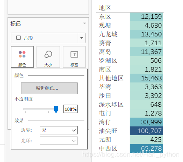The image size is (183, 162).
Task: Select the 东区 row label
Action: click(x=105, y=17)
